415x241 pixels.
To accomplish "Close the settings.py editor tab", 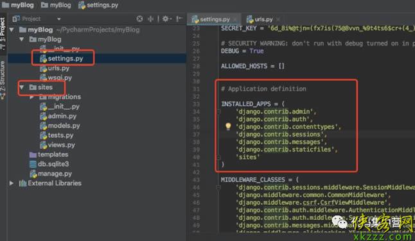I will (235, 19).
